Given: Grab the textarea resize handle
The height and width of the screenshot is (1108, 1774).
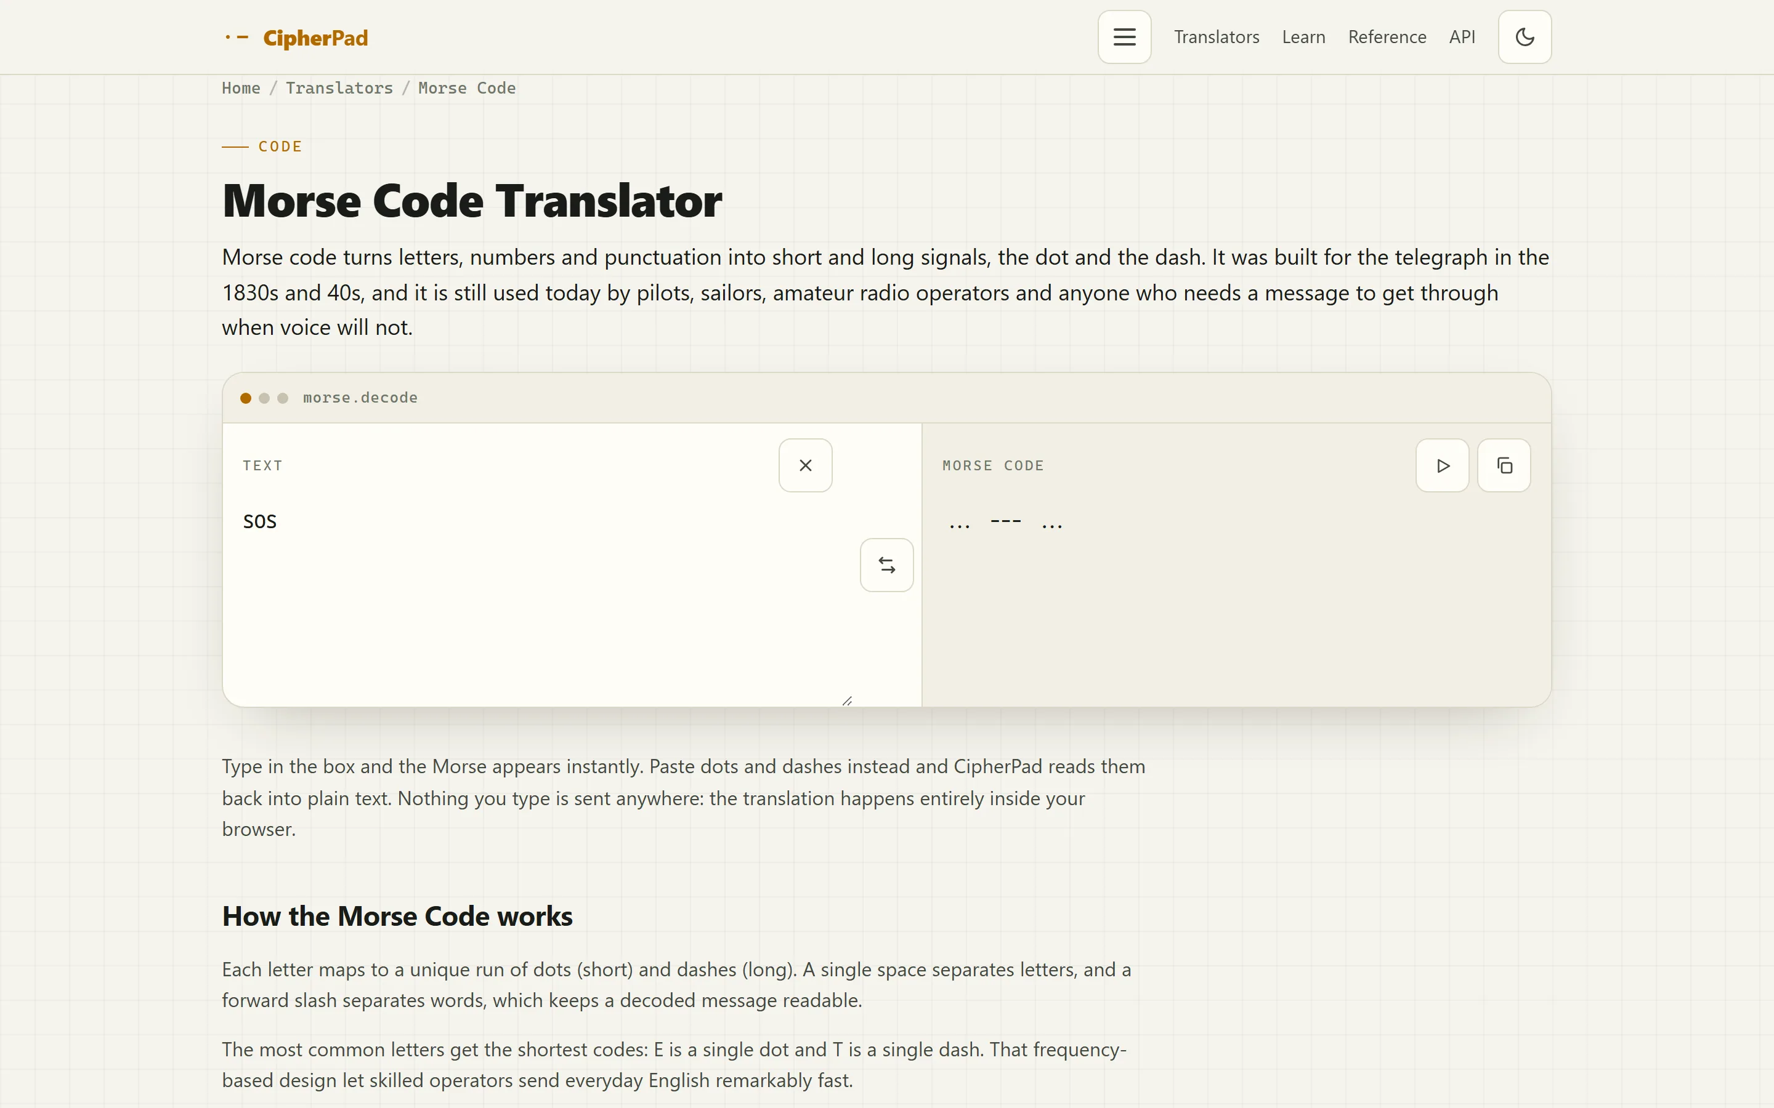Looking at the screenshot, I should (x=847, y=701).
